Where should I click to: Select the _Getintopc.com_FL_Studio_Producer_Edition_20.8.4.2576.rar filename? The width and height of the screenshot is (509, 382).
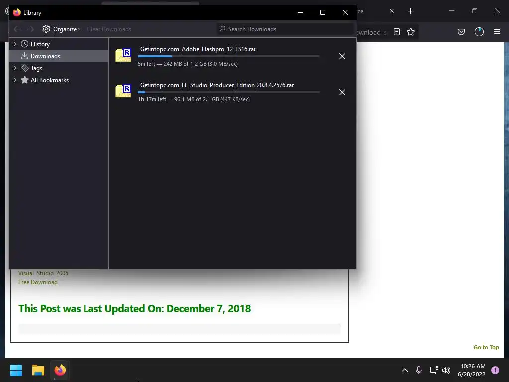pos(216,85)
